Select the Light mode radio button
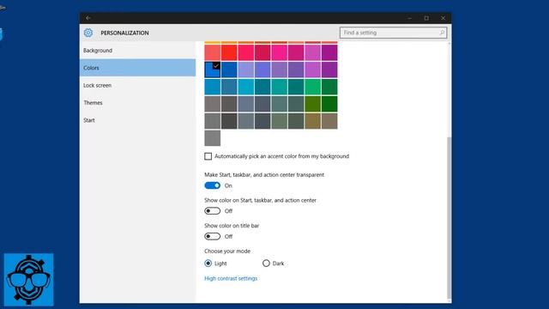Image resolution: width=549 pixels, height=309 pixels. click(x=208, y=264)
